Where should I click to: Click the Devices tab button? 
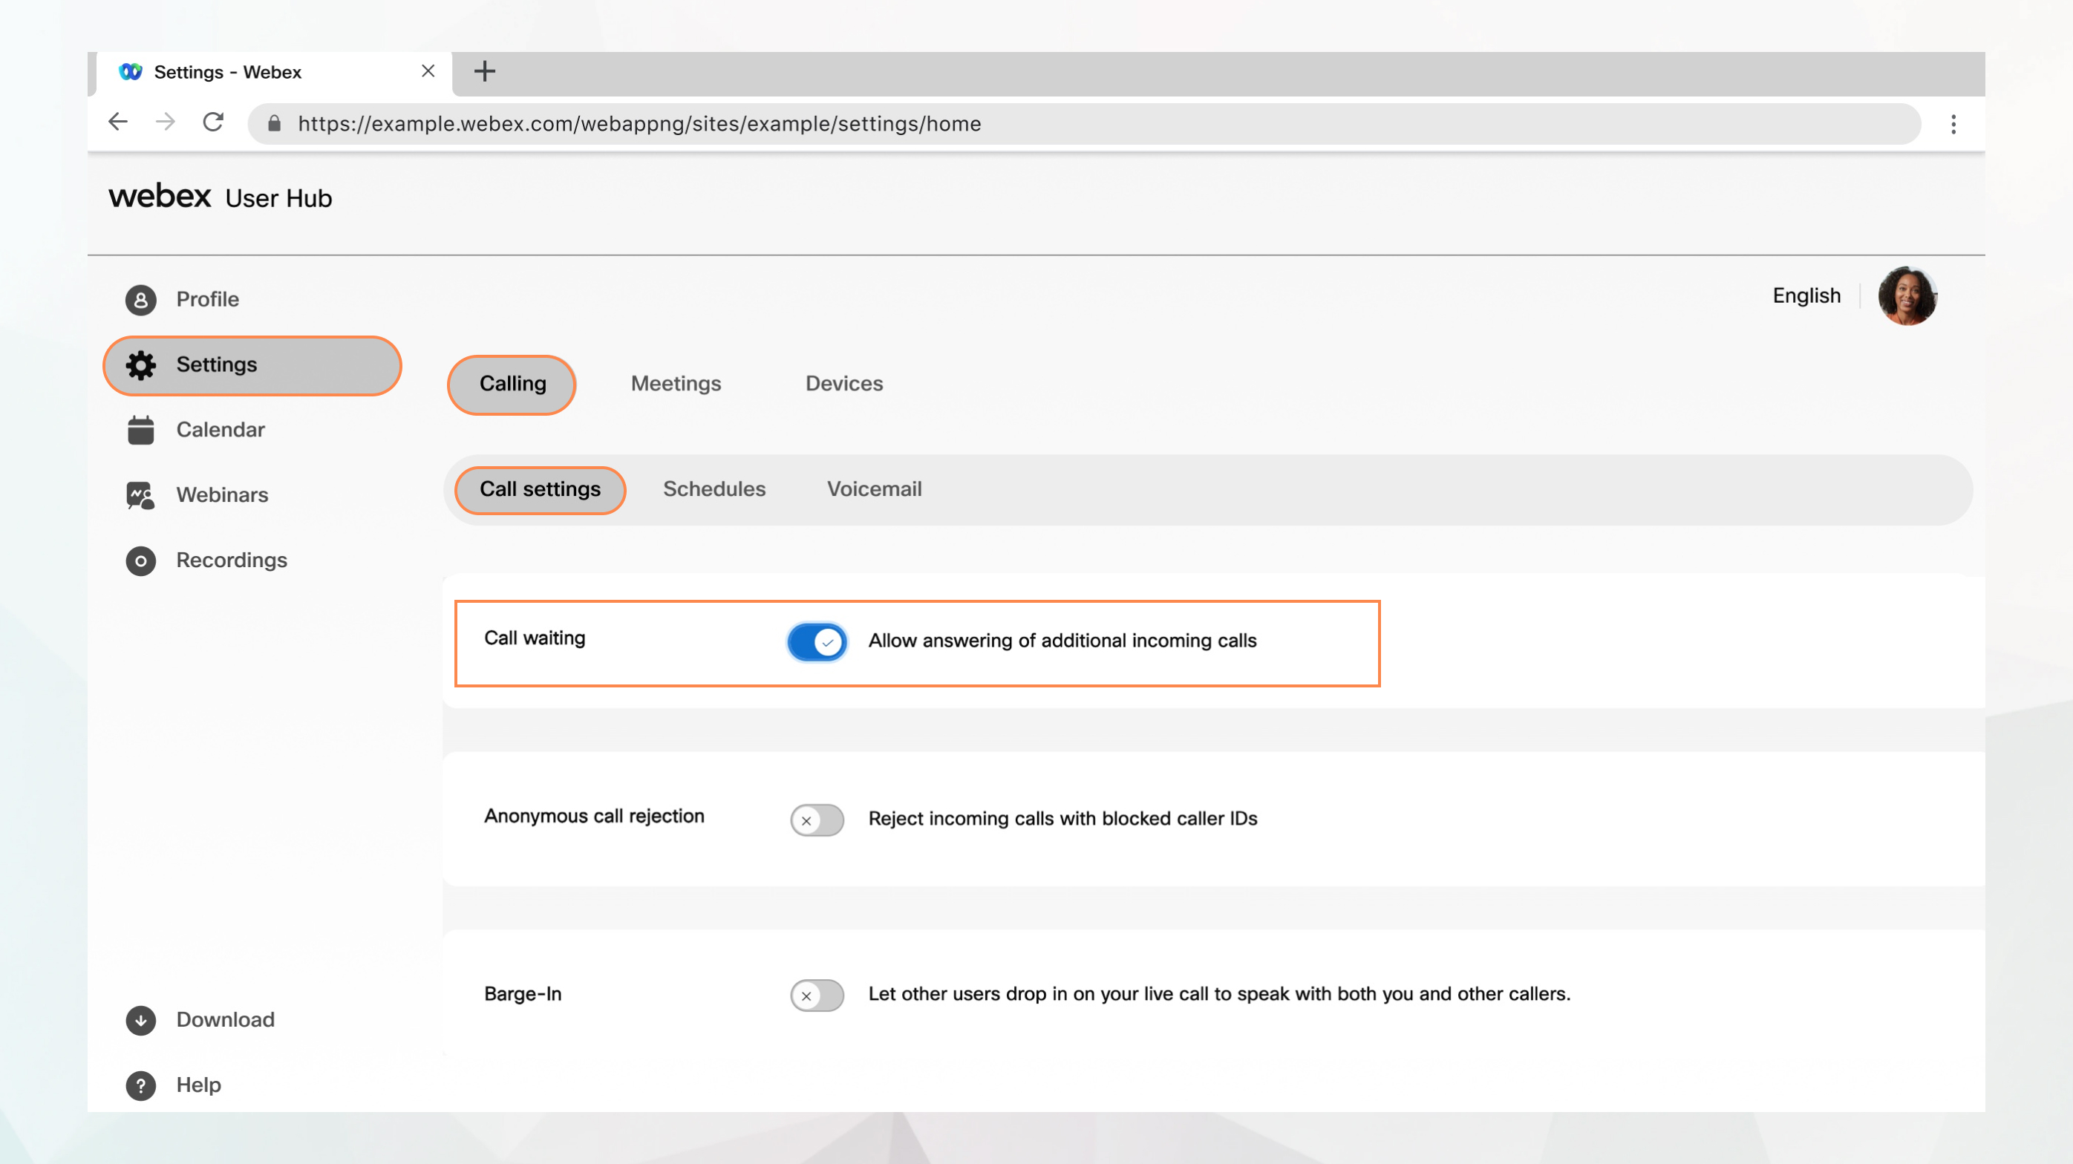(844, 383)
